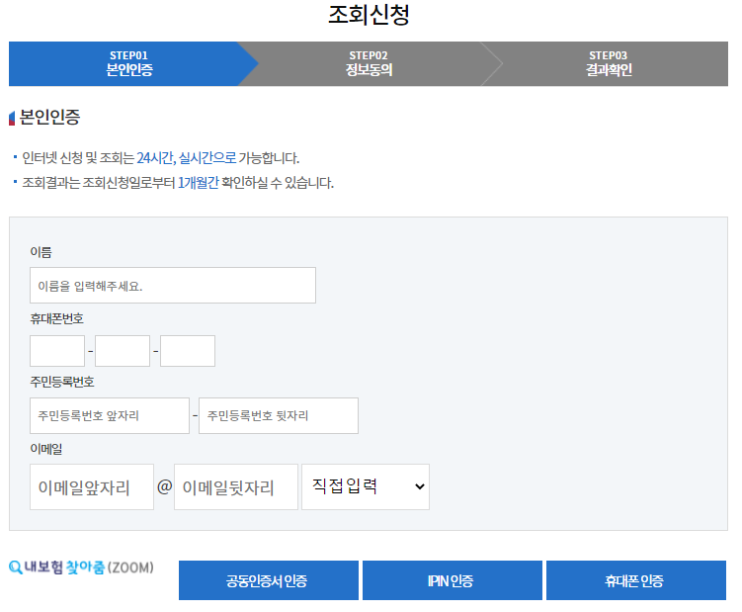
Task: Focus the middle 휴대폰번호 phone number box
Action: 123,351
